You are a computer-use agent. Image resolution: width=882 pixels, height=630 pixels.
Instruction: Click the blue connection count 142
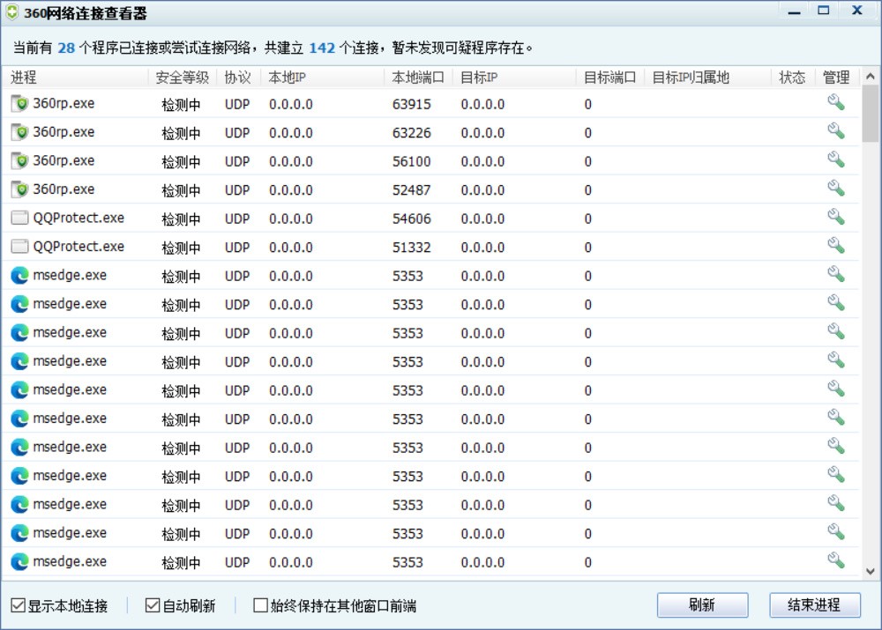tap(322, 48)
